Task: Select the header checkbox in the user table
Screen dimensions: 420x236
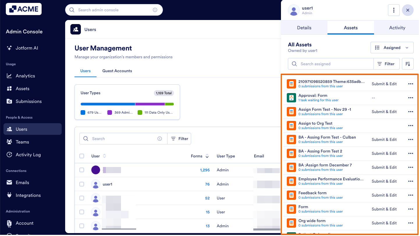Action: tap(82, 156)
